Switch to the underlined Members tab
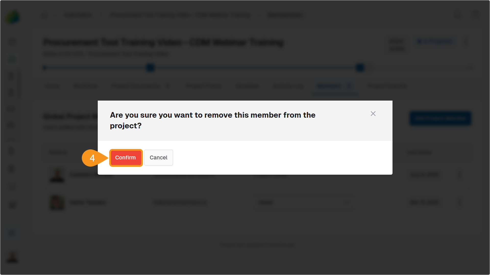This screenshot has width=490, height=275. [x=330, y=86]
